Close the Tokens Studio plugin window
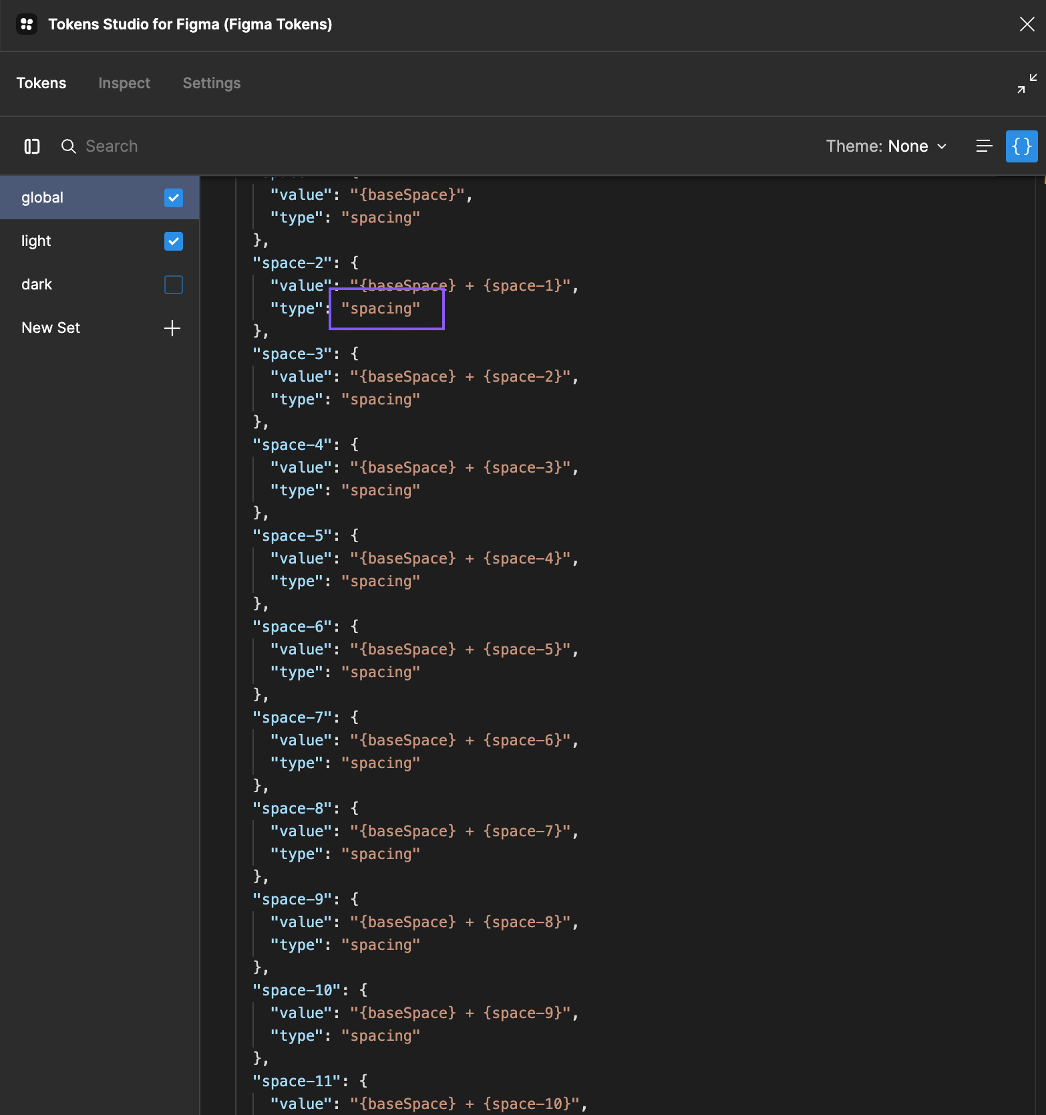The image size is (1046, 1115). pyautogui.click(x=1027, y=25)
